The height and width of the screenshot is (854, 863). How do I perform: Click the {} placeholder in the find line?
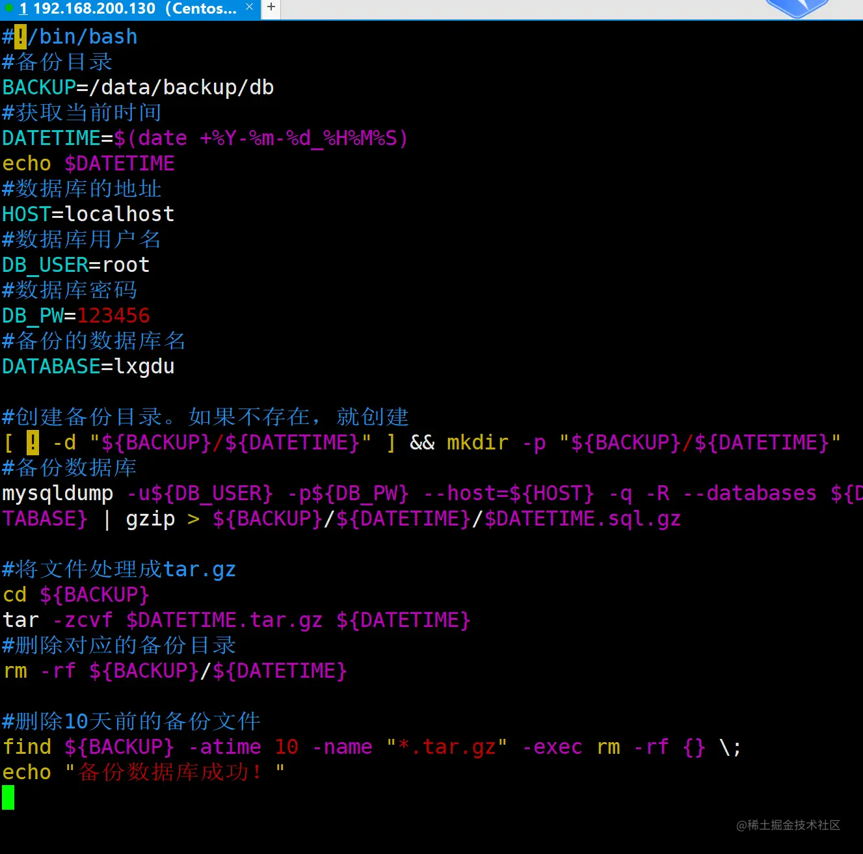[x=694, y=747]
